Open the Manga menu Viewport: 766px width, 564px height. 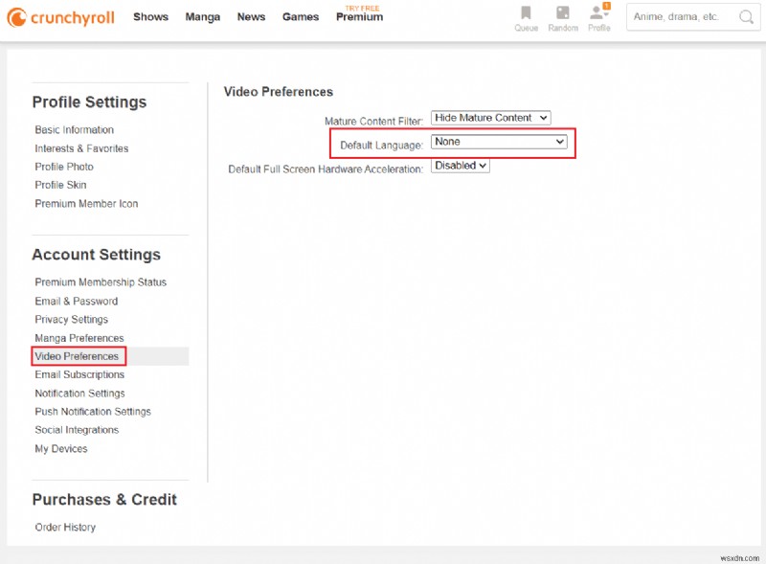pyautogui.click(x=202, y=16)
